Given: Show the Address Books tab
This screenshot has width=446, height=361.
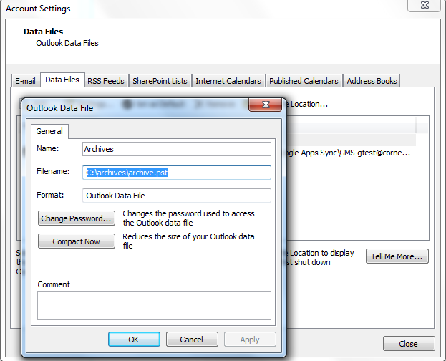Looking at the screenshot, I should coord(372,81).
